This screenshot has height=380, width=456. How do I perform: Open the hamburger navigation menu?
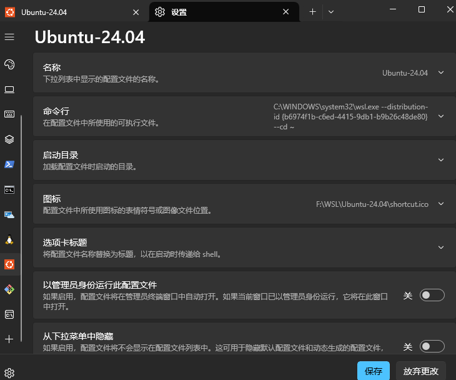tap(9, 37)
